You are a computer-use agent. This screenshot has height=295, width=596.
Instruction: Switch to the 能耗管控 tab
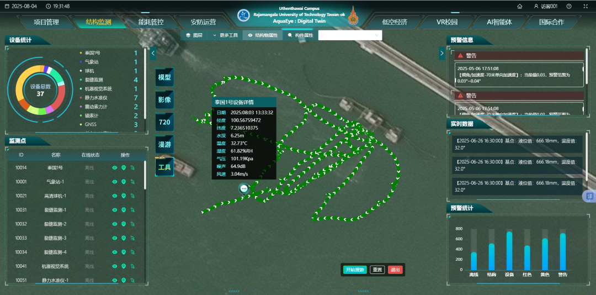pyautogui.click(x=151, y=23)
